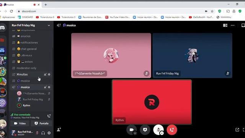245x138 pixels.
Task: Click the cast media icon in toolbar
Action: (x=228, y=11)
